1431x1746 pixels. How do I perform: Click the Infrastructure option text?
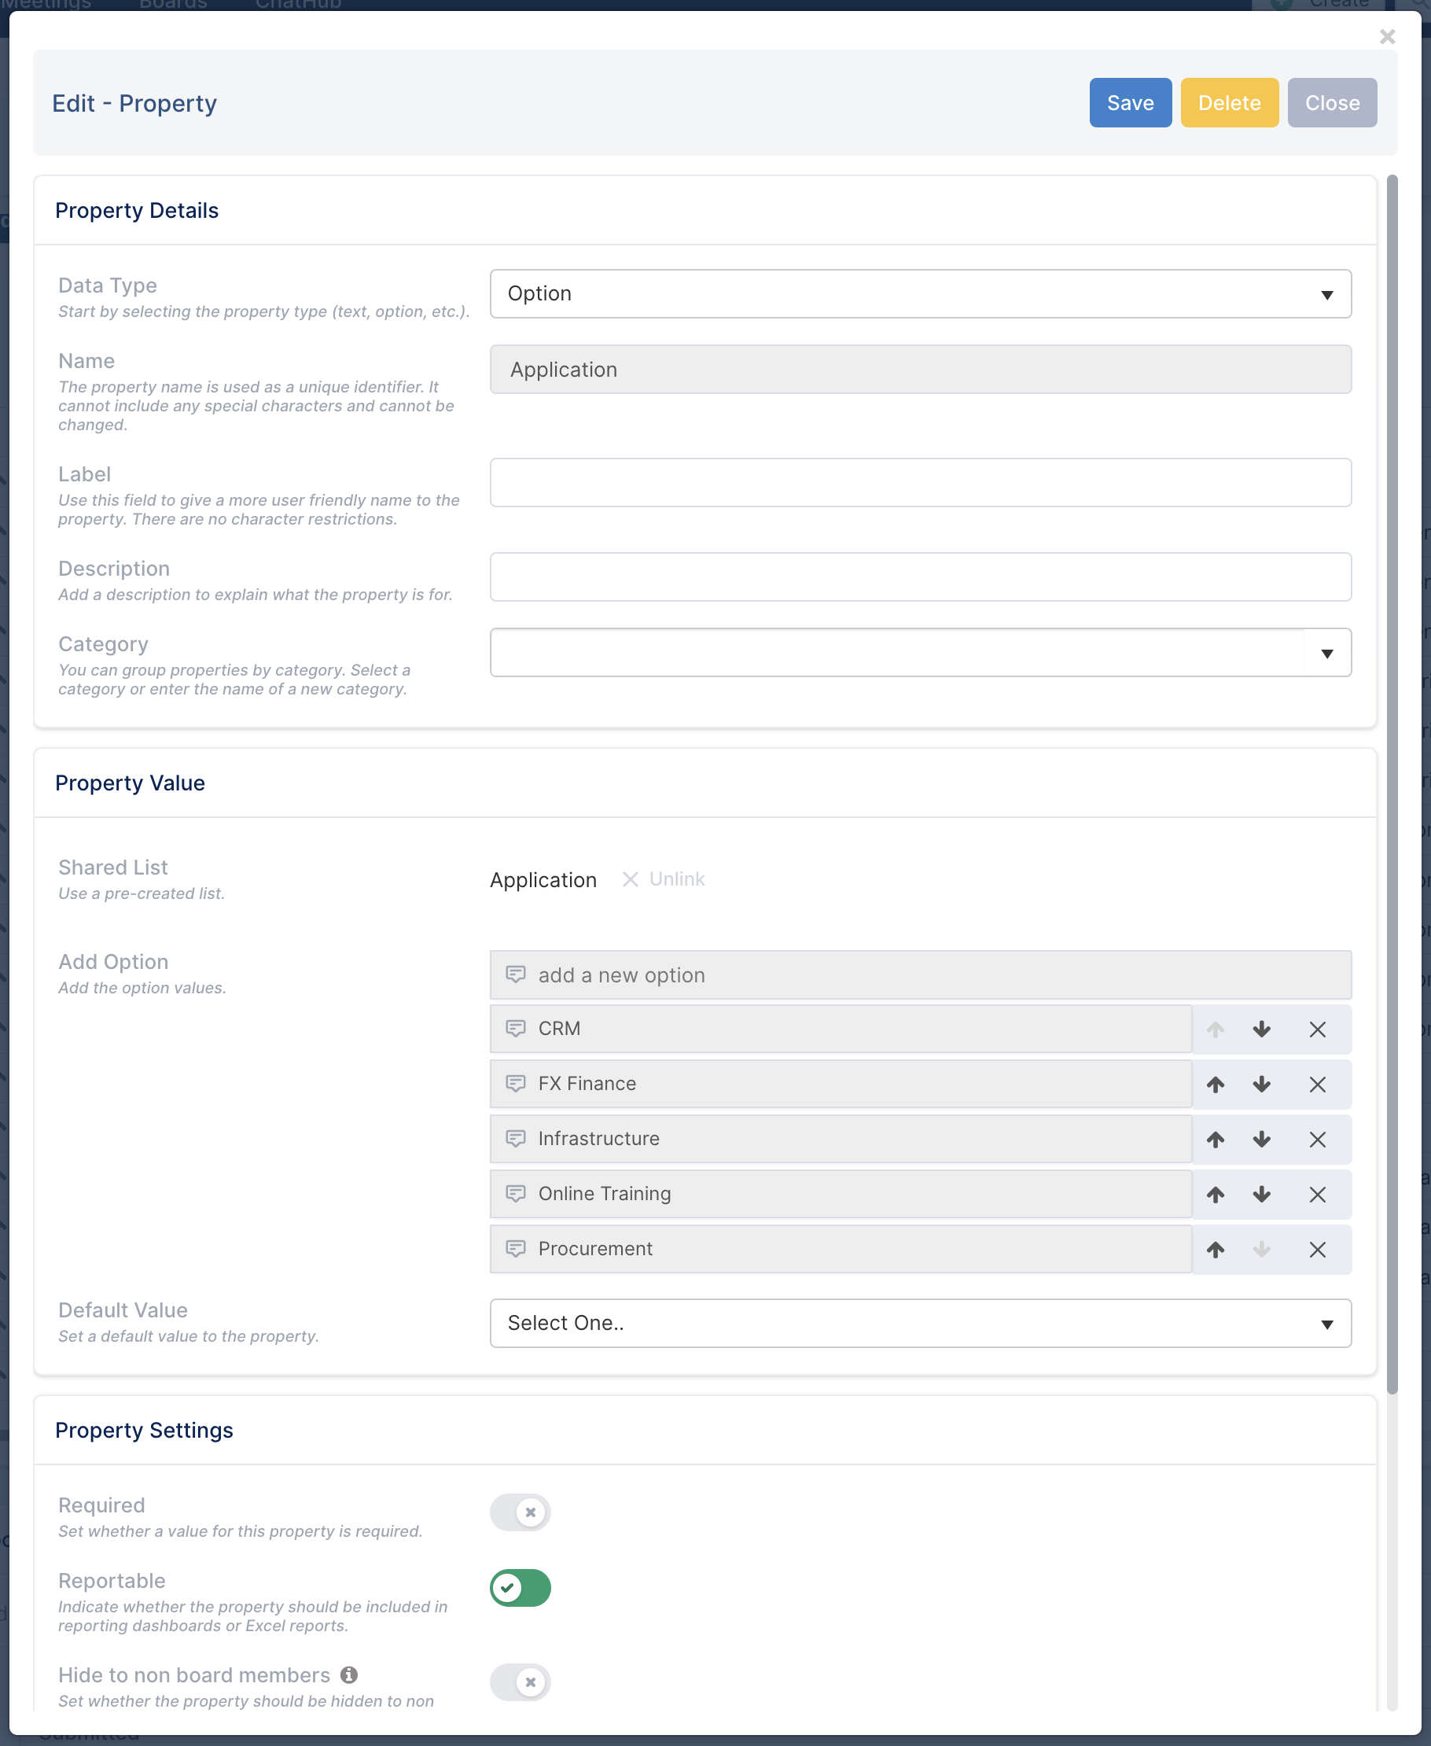(598, 1140)
